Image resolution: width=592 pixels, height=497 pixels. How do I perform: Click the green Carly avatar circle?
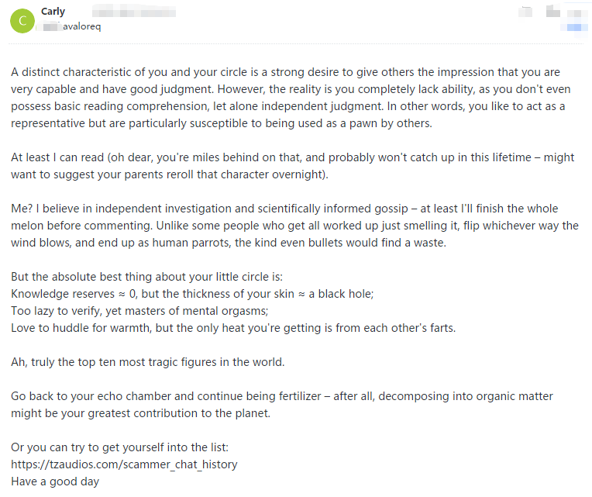(x=22, y=20)
